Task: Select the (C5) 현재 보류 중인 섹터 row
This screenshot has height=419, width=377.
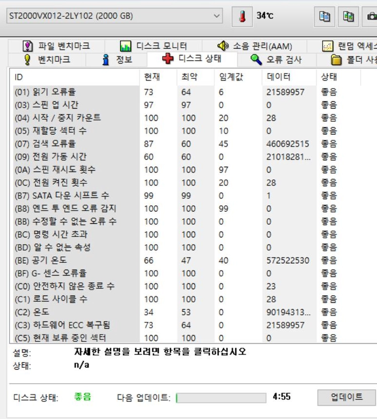Action: coord(187,338)
